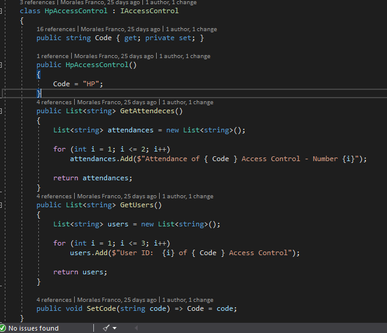Viewport: 387px width, 333px height.
Task: Click the users variable in its declaration
Action: click(118, 224)
